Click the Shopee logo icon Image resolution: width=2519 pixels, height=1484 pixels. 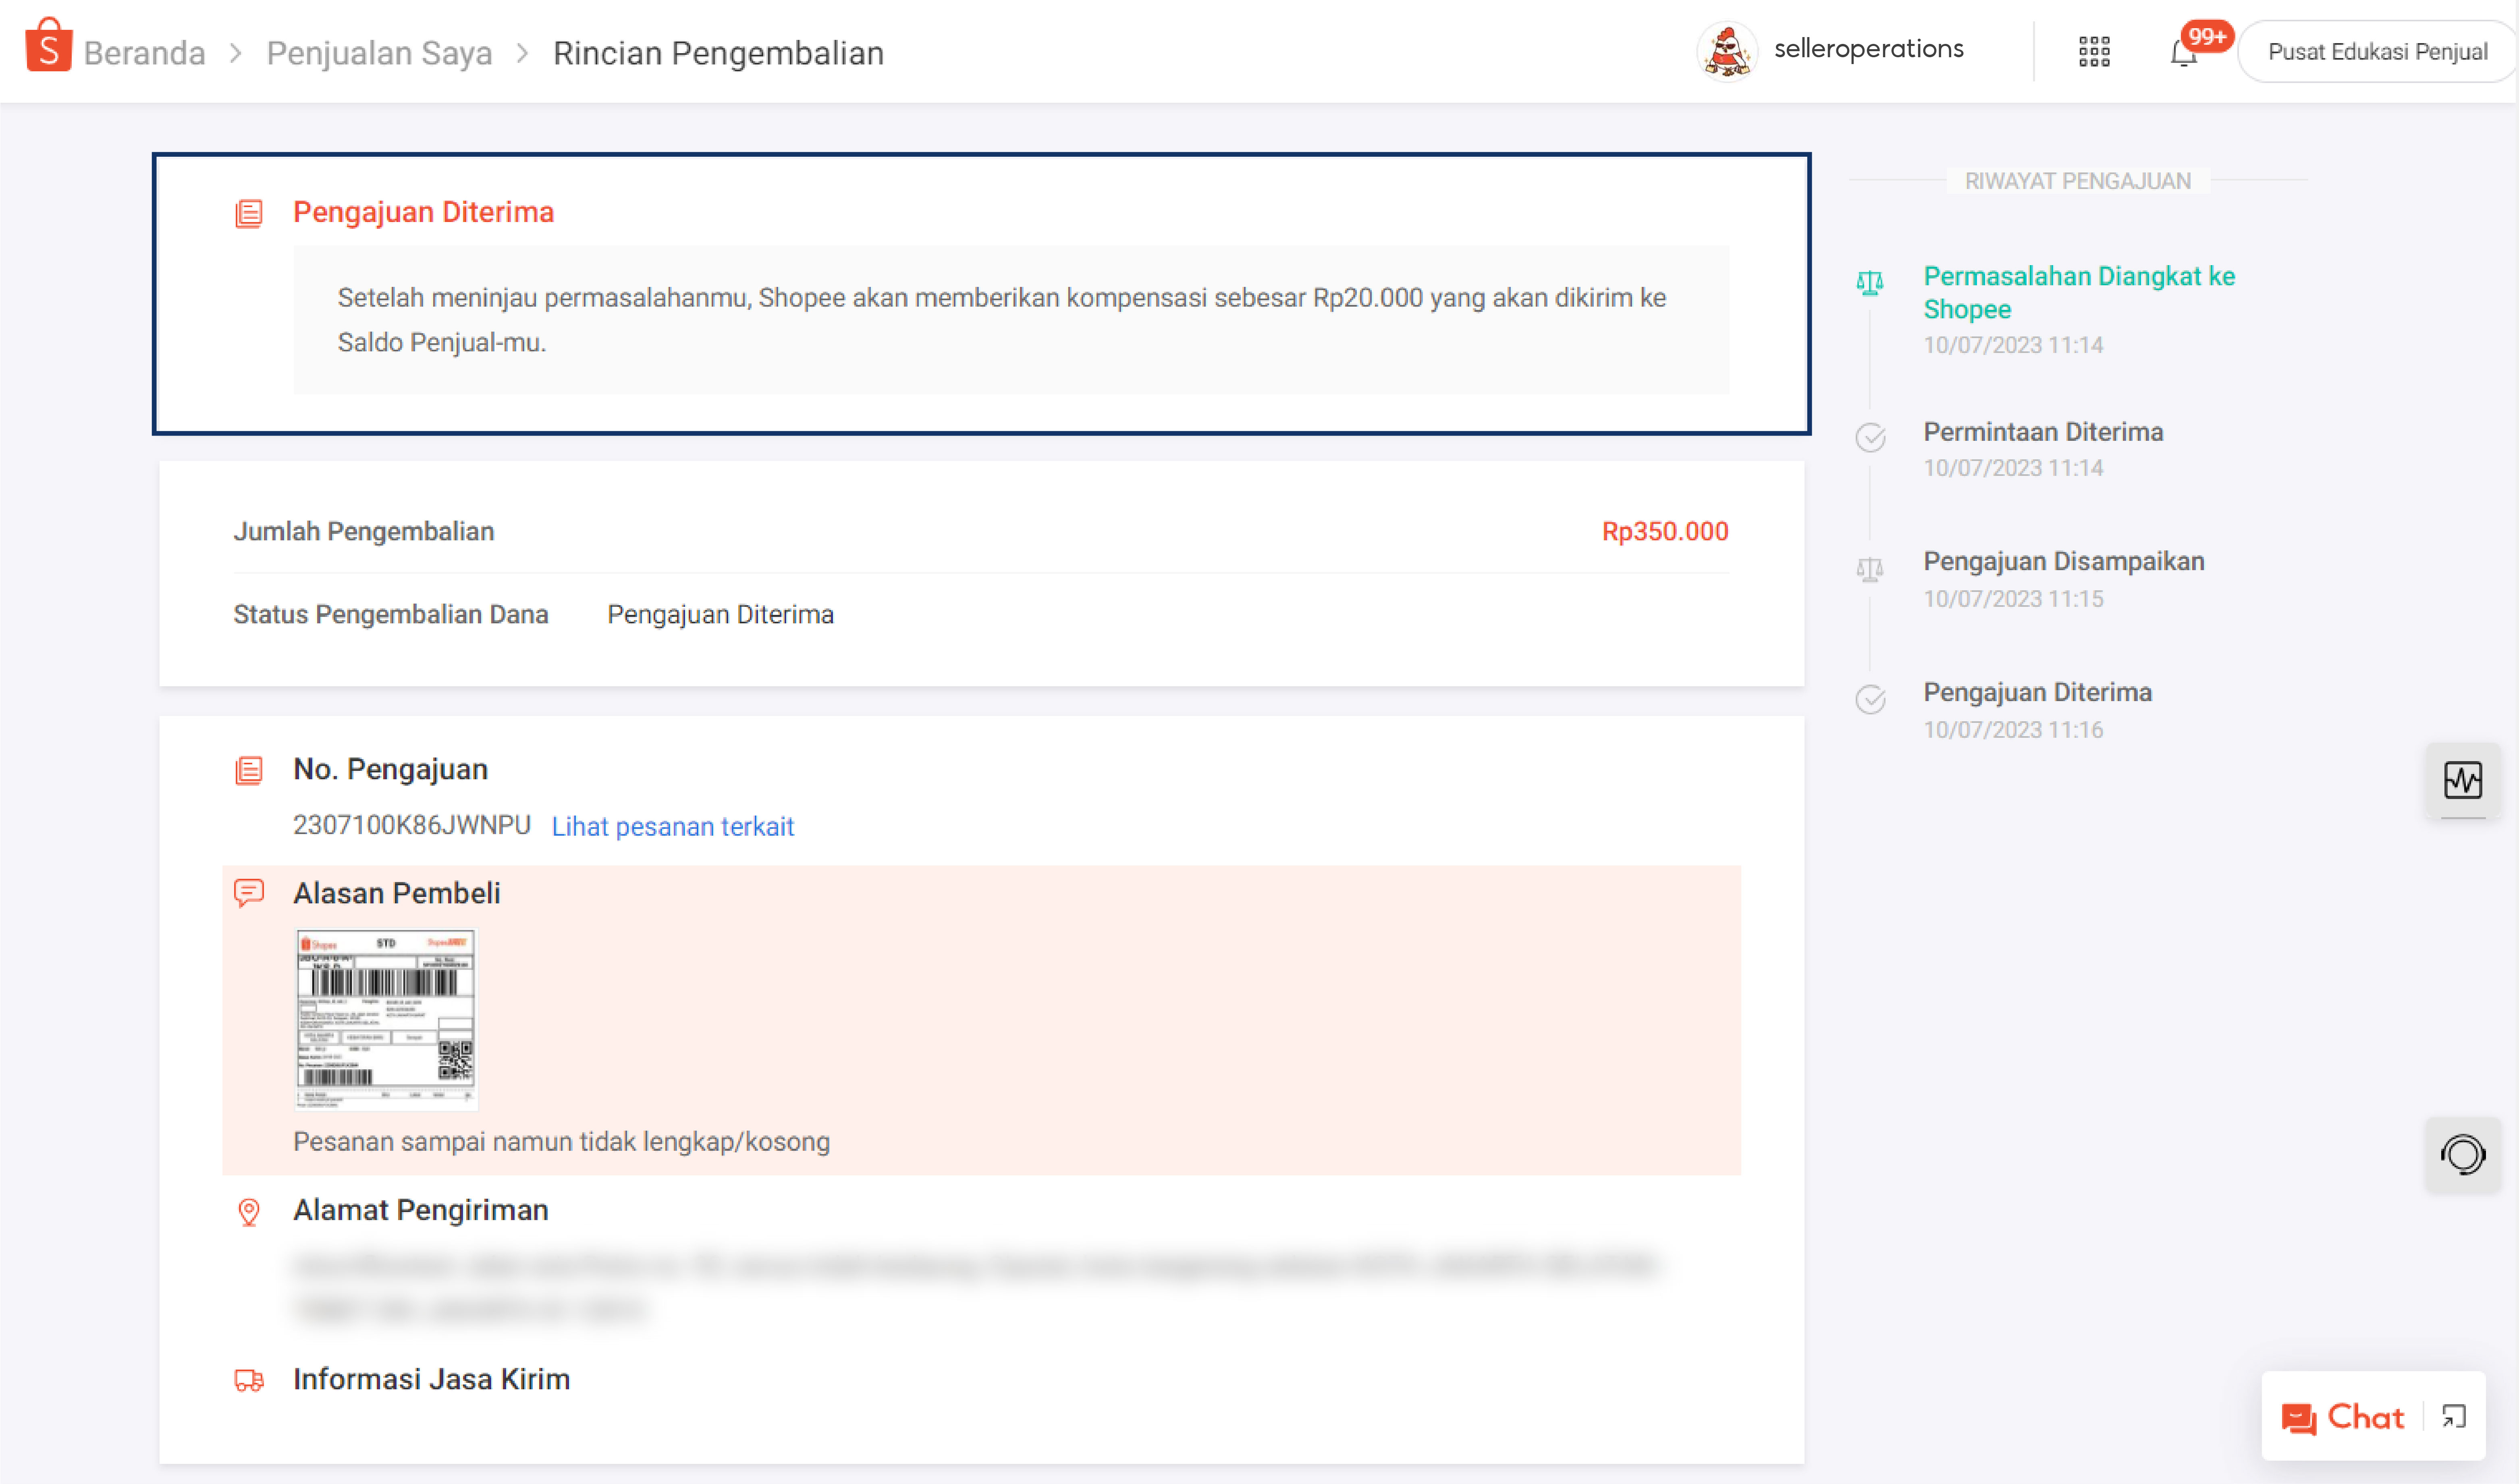pos(48,46)
